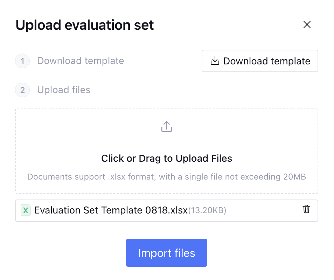Click the green Excel file icon
The image size is (334, 280).
[x=26, y=210]
